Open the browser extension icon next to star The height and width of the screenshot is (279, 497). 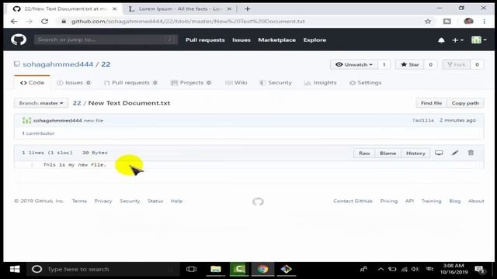coord(447,22)
